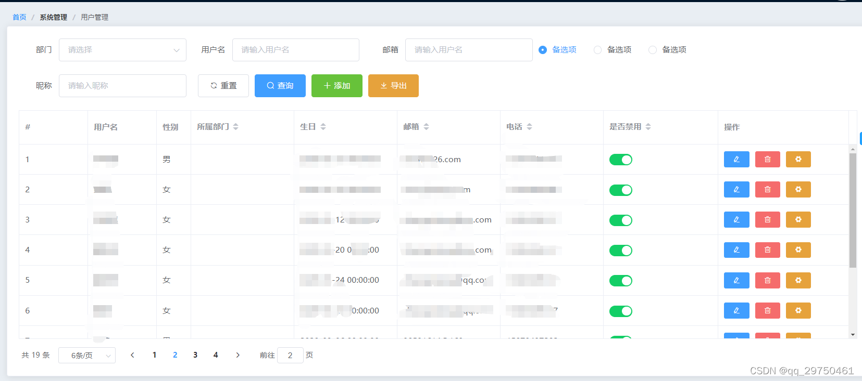Viewport: 862px width, 381px height.
Task: Go to page 2
Action: coord(175,355)
